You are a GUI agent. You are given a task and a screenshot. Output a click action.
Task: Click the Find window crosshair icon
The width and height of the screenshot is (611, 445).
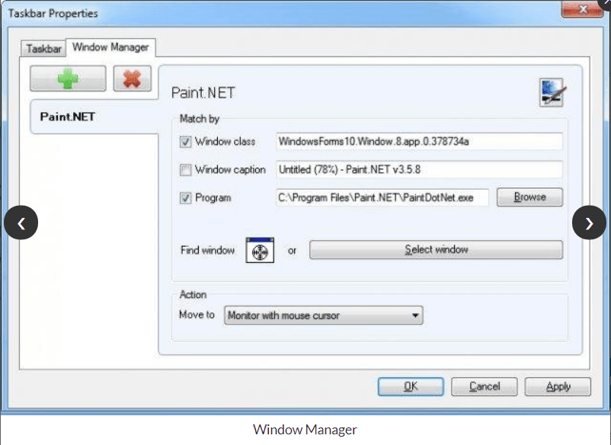coord(259,251)
